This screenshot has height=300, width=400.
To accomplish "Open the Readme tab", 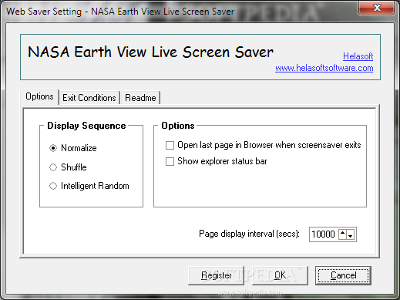I will click(x=140, y=98).
